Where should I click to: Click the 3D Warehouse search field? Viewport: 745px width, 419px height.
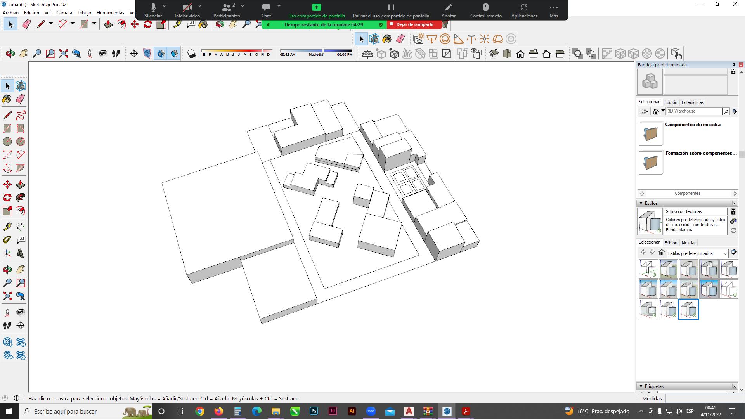694,111
